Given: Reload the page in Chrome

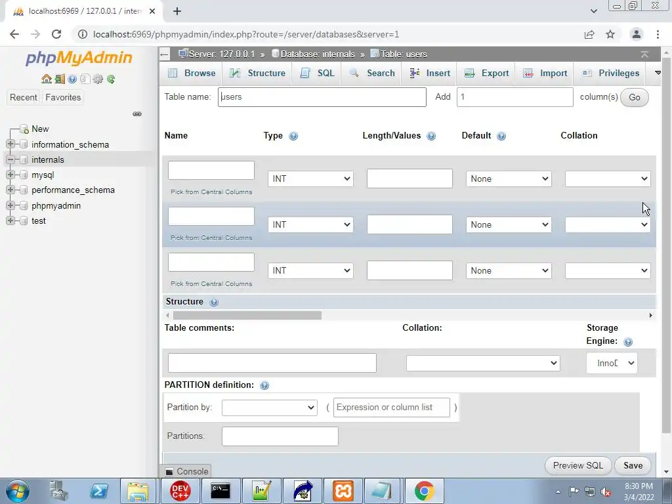Looking at the screenshot, I should (56, 34).
